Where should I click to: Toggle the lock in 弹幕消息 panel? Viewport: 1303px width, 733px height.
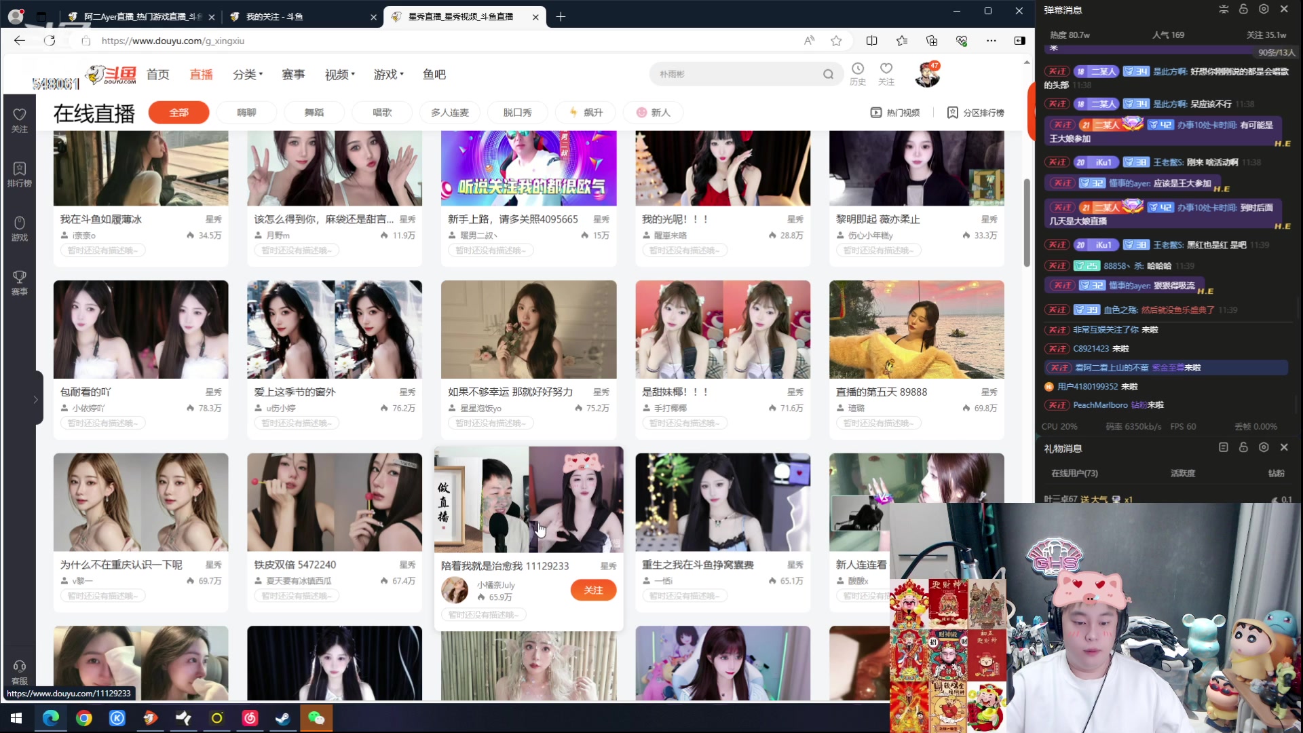pyautogui.click(x=1243, y=10)
